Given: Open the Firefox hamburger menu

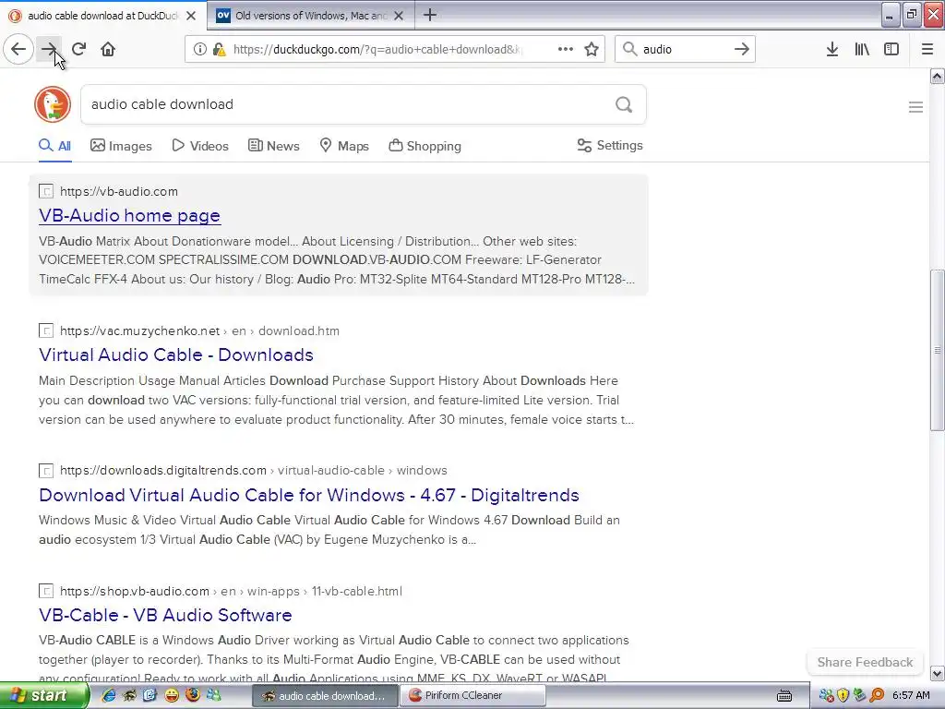Looking at the screenshot, I should (x=927, y=50).
